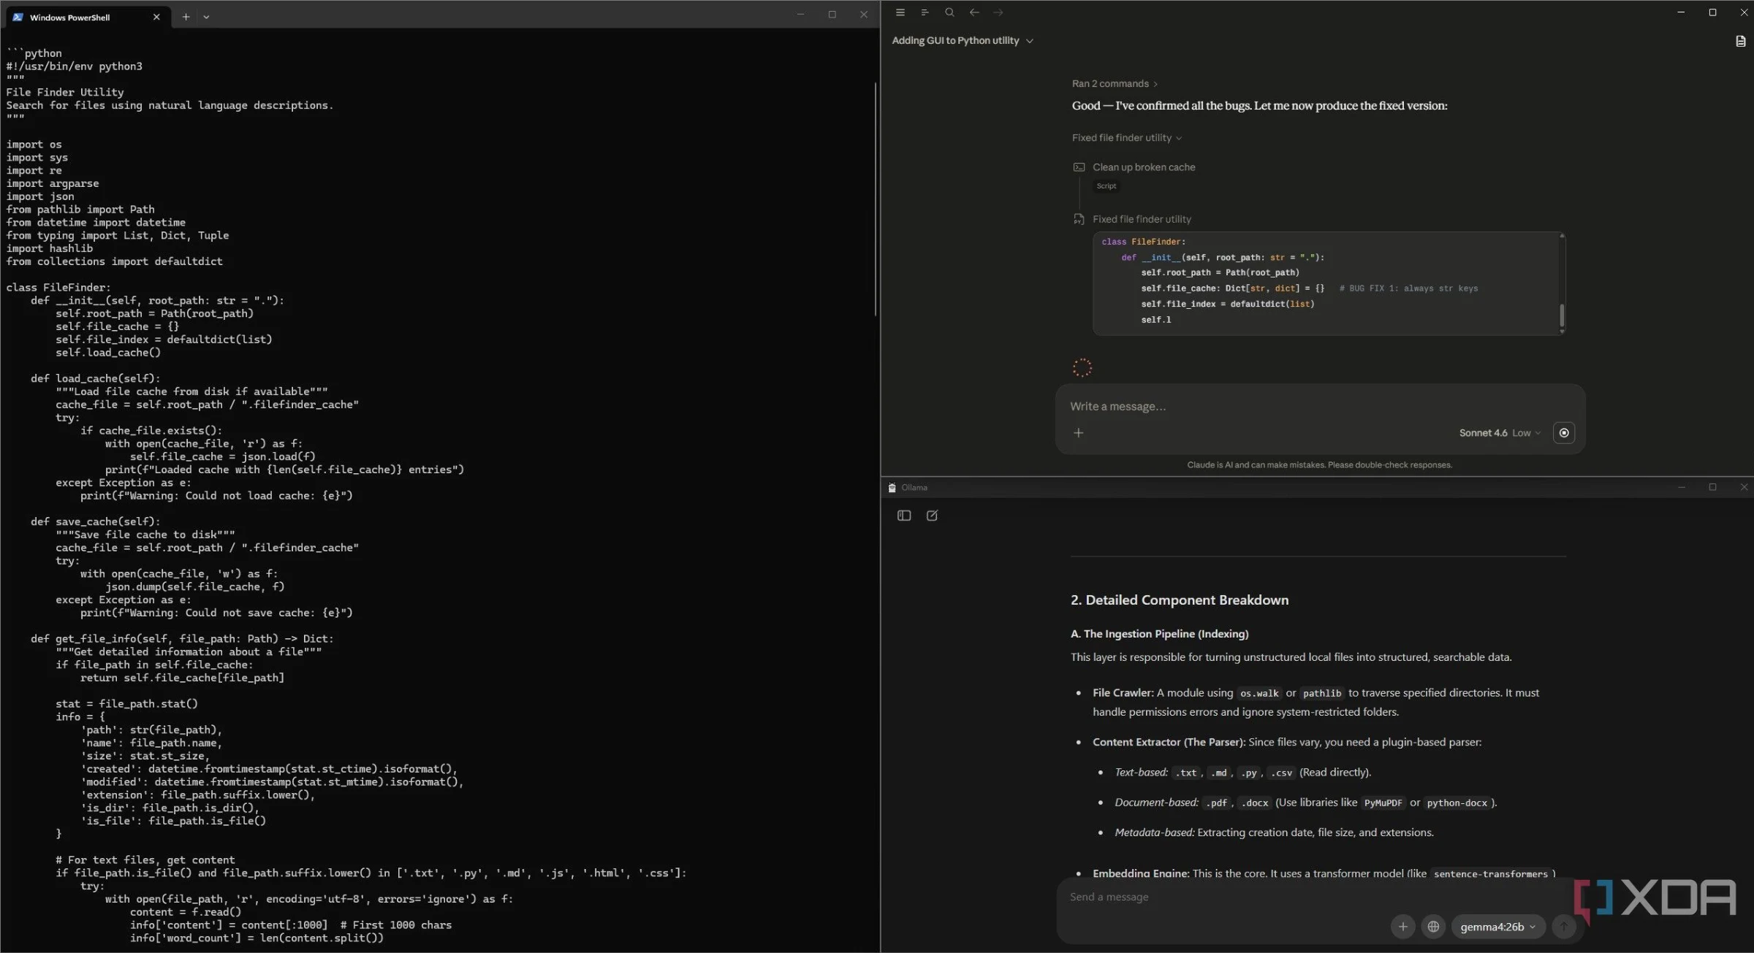Click Ollama's plus attachment button

(x=1402, y=927)
